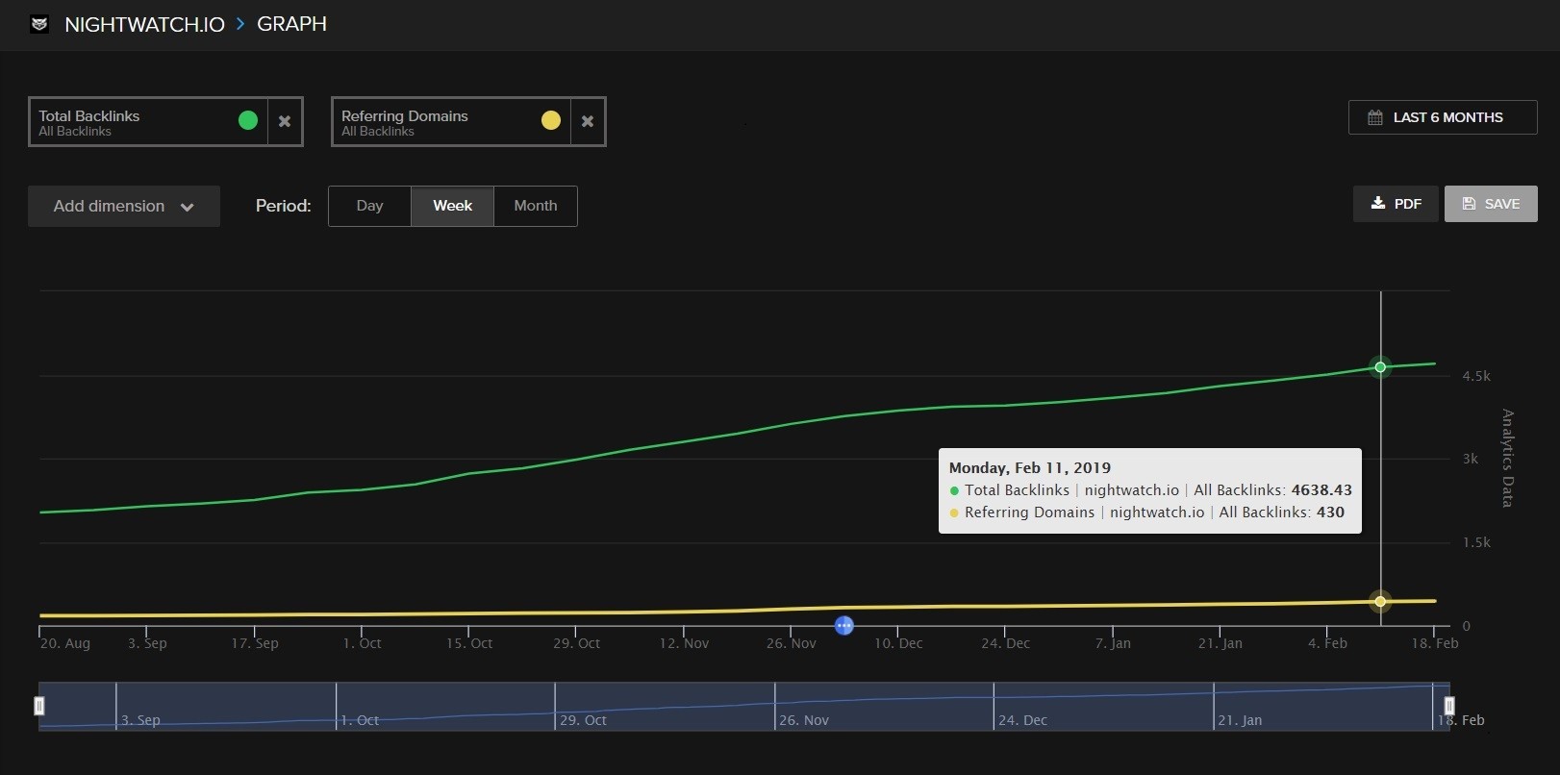This screenshot has height=775, width=1560.
Task: Switch period to Month
Action: coord(536,206)
